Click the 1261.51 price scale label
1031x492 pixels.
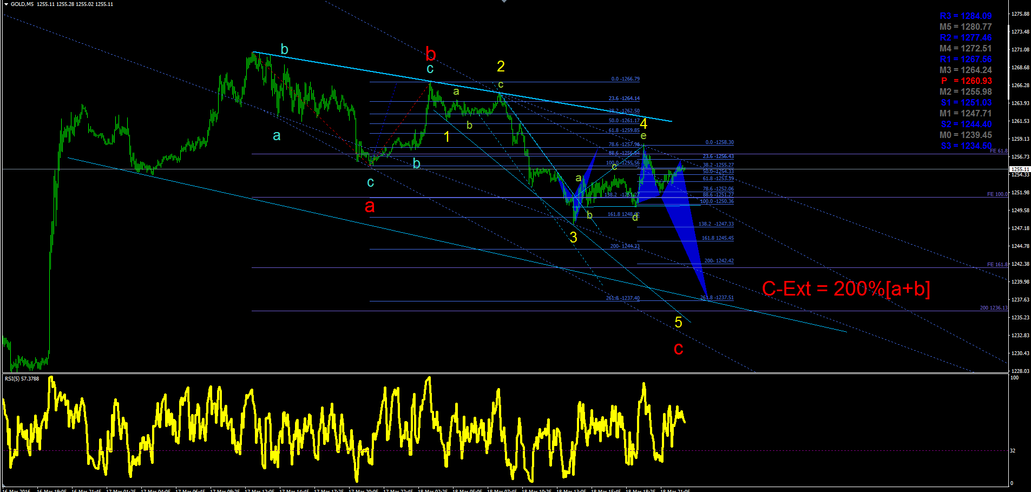pyautogui.click(x=1020, y=121)
